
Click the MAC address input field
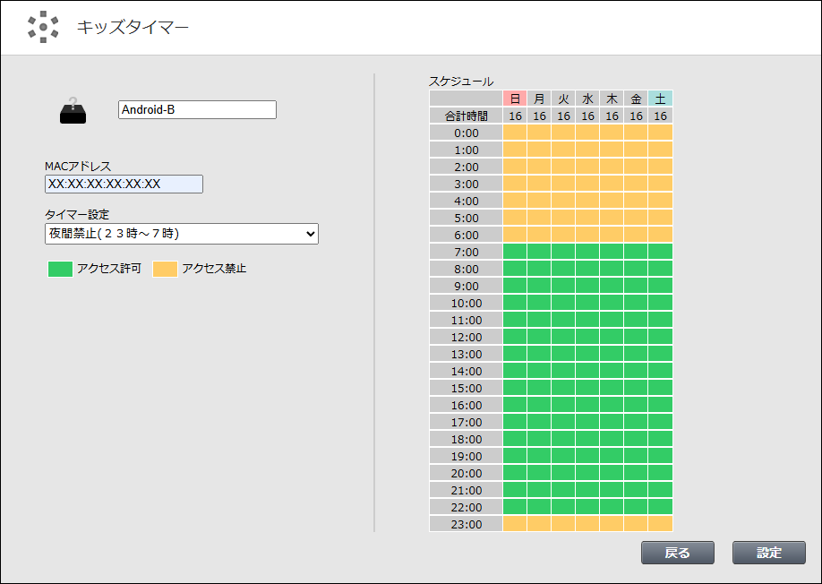124,184
